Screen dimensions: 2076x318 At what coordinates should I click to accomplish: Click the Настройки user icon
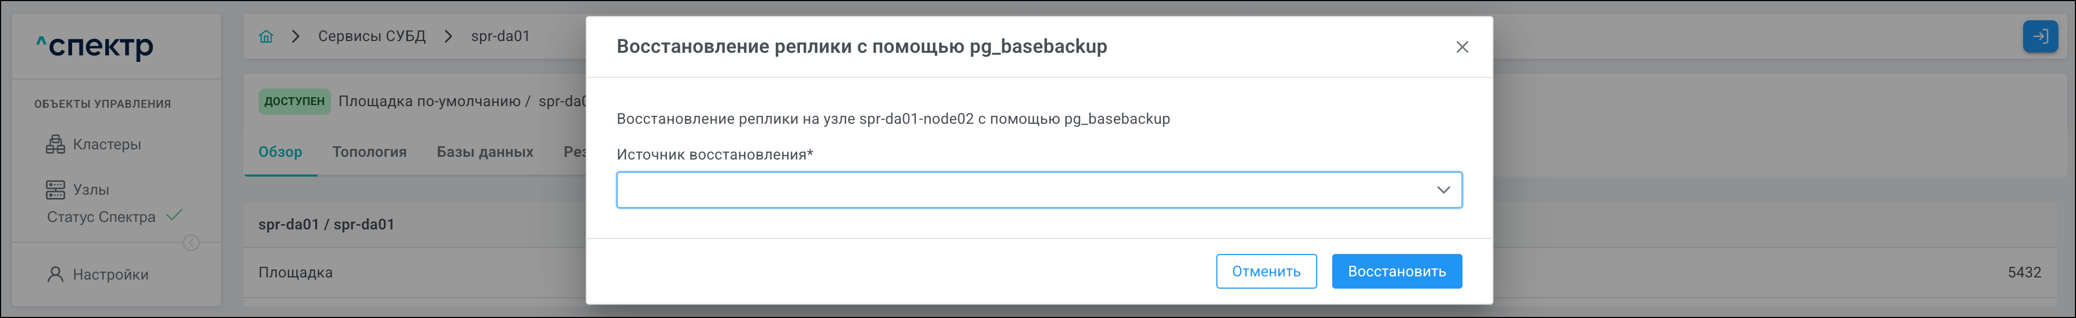56,275
